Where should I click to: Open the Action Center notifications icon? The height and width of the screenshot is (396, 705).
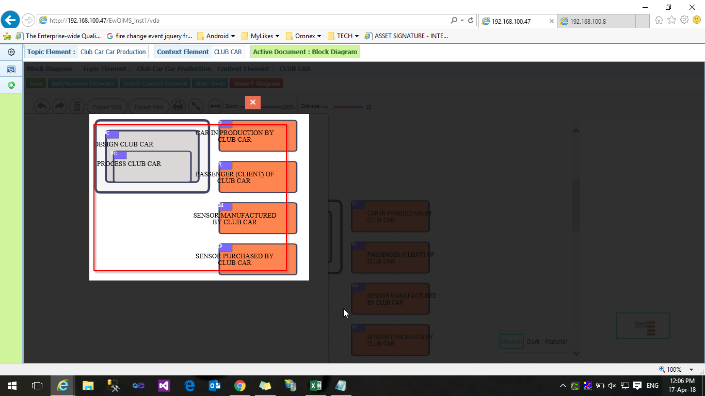click(637, 385)
